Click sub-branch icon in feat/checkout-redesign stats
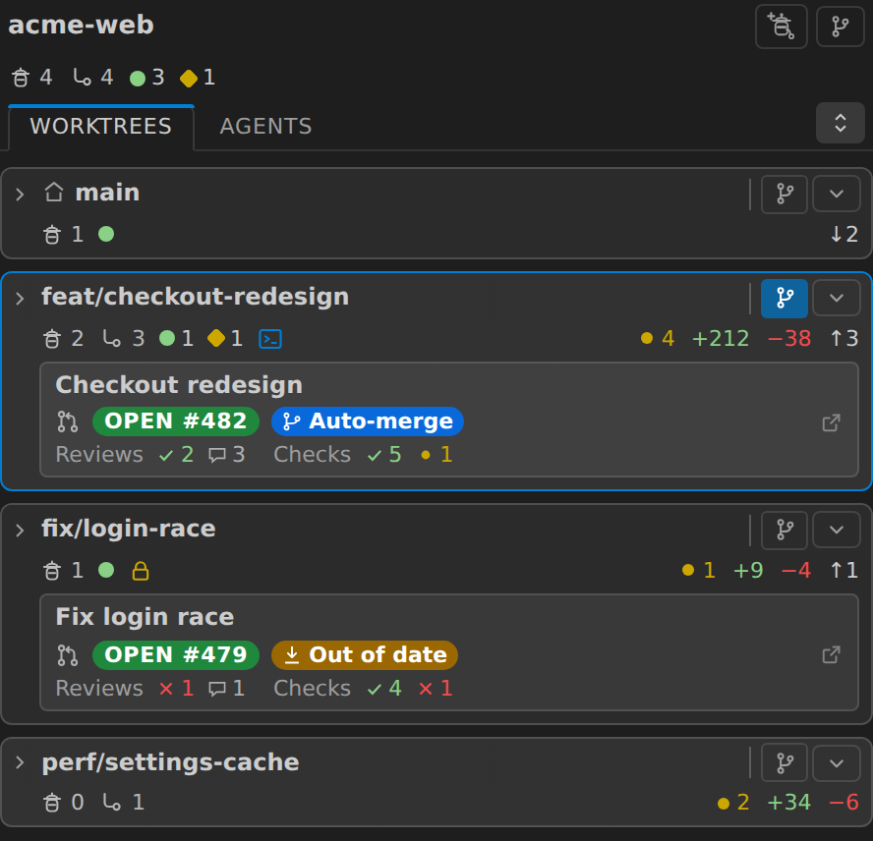873x841 pixels. [112, 338]
